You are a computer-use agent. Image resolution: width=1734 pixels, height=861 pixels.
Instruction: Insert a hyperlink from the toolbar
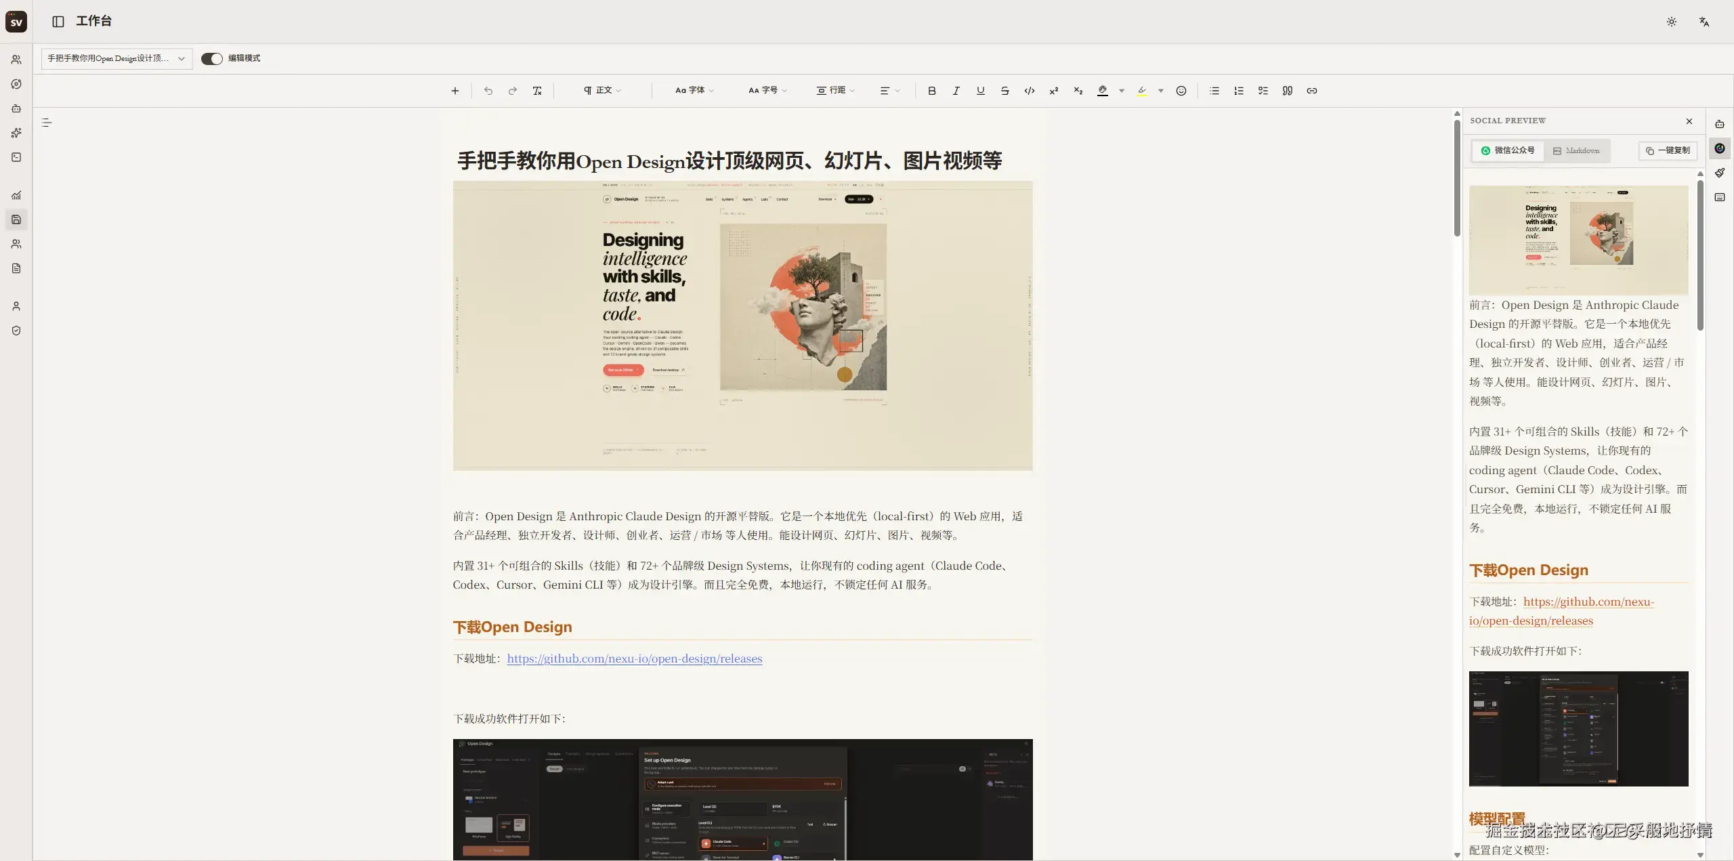click(1312, 91)
